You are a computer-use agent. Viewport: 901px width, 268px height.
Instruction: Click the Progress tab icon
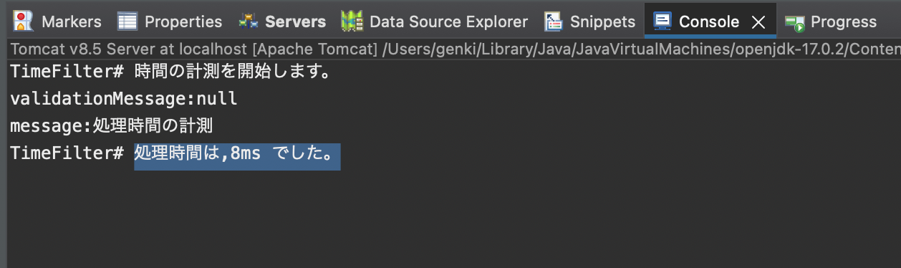click(794, 23)
